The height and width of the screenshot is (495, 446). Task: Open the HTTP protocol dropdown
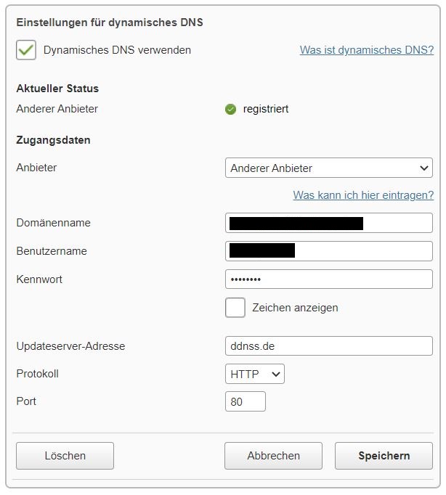point(255,374)
